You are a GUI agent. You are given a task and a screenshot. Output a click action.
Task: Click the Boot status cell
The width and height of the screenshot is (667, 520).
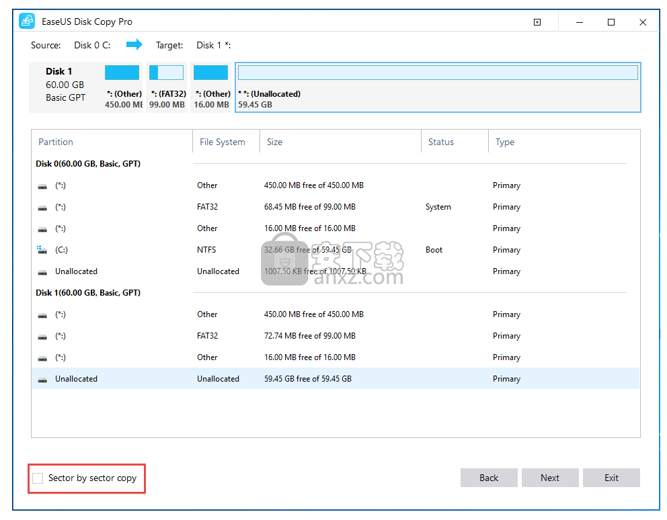(x=434, y=250)
